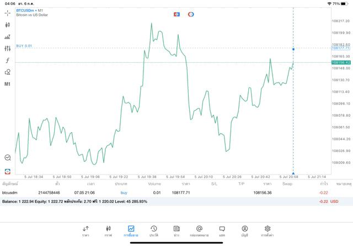Image resolution: width=353 pixels, height=246 pixels.
Task: Select the btcusdm buy position row
Action: pos(165,193)
